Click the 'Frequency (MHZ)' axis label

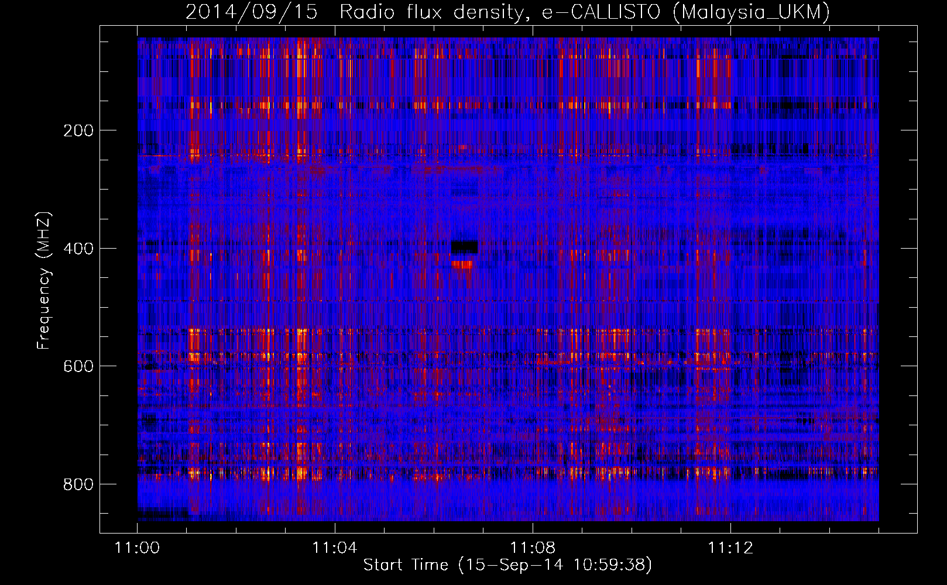pyautogui.click(x=44, y=281)
